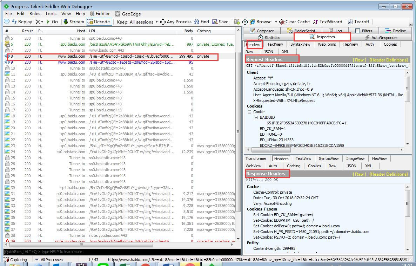Switch to the FiddlerScript tab
Viewport: 416px width, 266px height.
coord(301,31)
